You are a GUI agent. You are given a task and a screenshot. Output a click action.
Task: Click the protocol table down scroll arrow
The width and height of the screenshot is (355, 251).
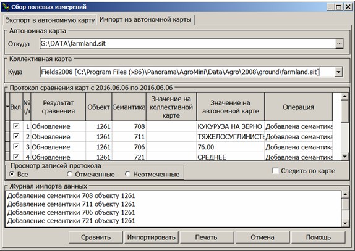pos(345,156)
